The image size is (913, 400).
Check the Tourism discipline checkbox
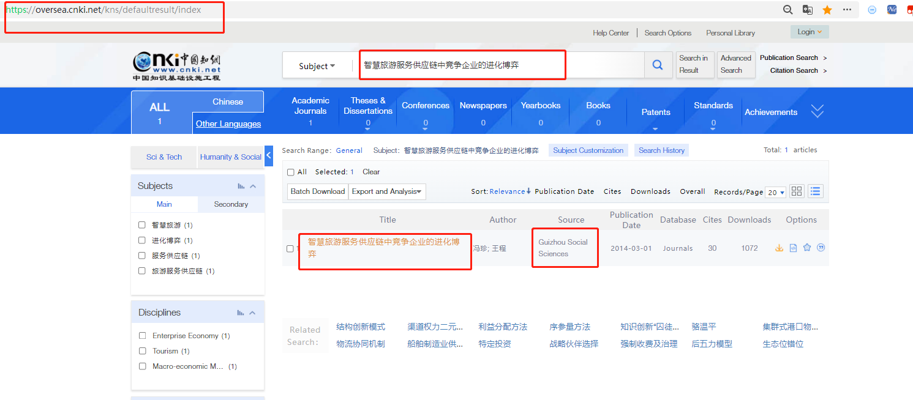(x=143, y=351)
